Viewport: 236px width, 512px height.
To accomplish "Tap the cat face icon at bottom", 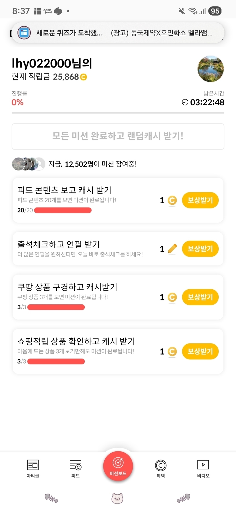I will 117,498.
